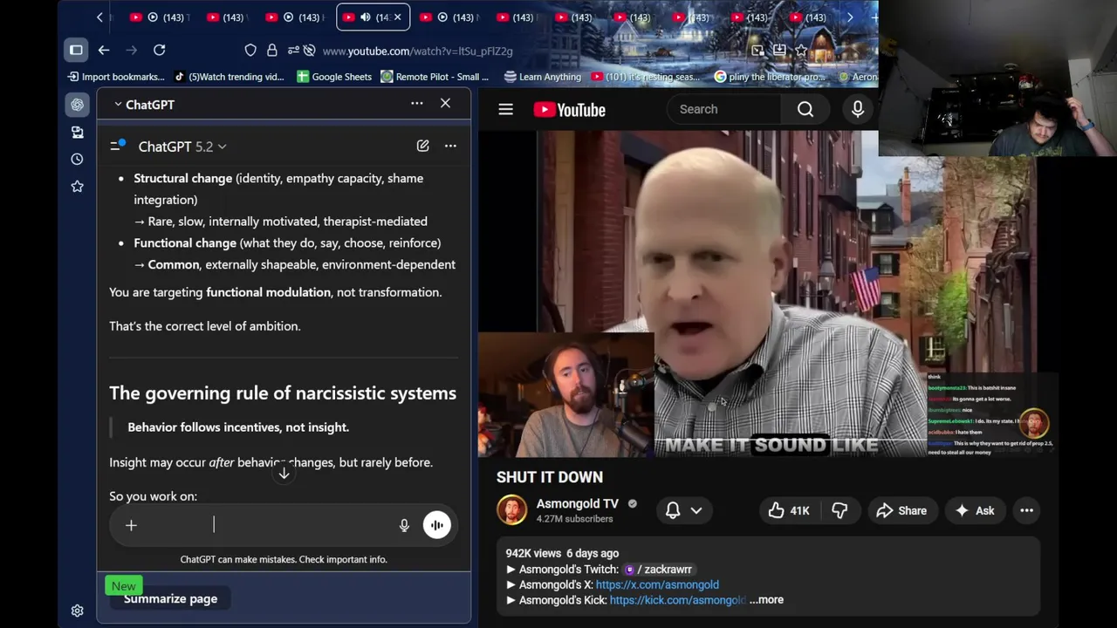The width and height of the screenshot is (1117, 628).
Task: Open the ChatGPT 5.2 model dropdown
Action: (182, 147)
